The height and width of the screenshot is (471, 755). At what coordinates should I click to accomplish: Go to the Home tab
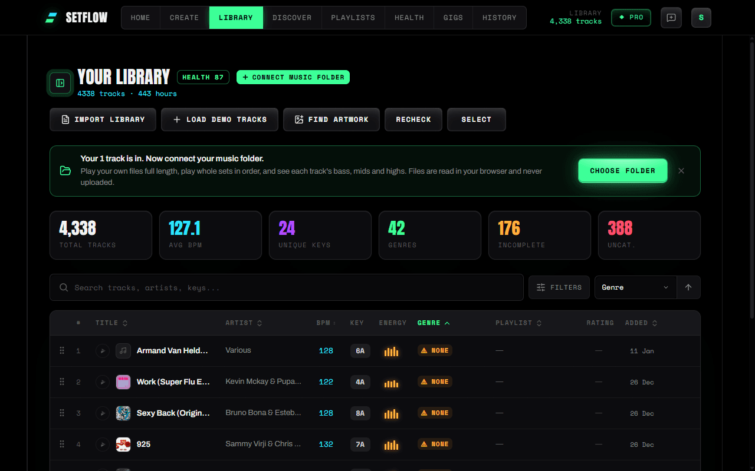pyautogui.click(x=140, y=18)
